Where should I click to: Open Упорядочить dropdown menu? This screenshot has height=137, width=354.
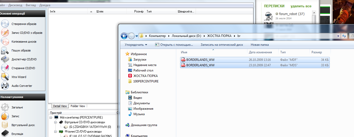click(x=136, y=45)
